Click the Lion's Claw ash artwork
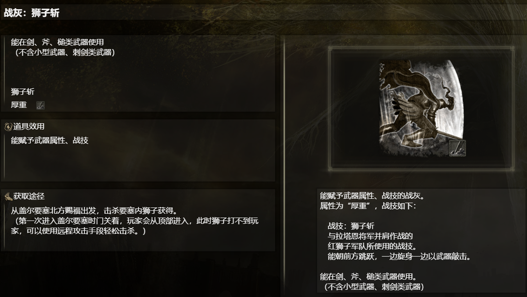 (422, 108)
